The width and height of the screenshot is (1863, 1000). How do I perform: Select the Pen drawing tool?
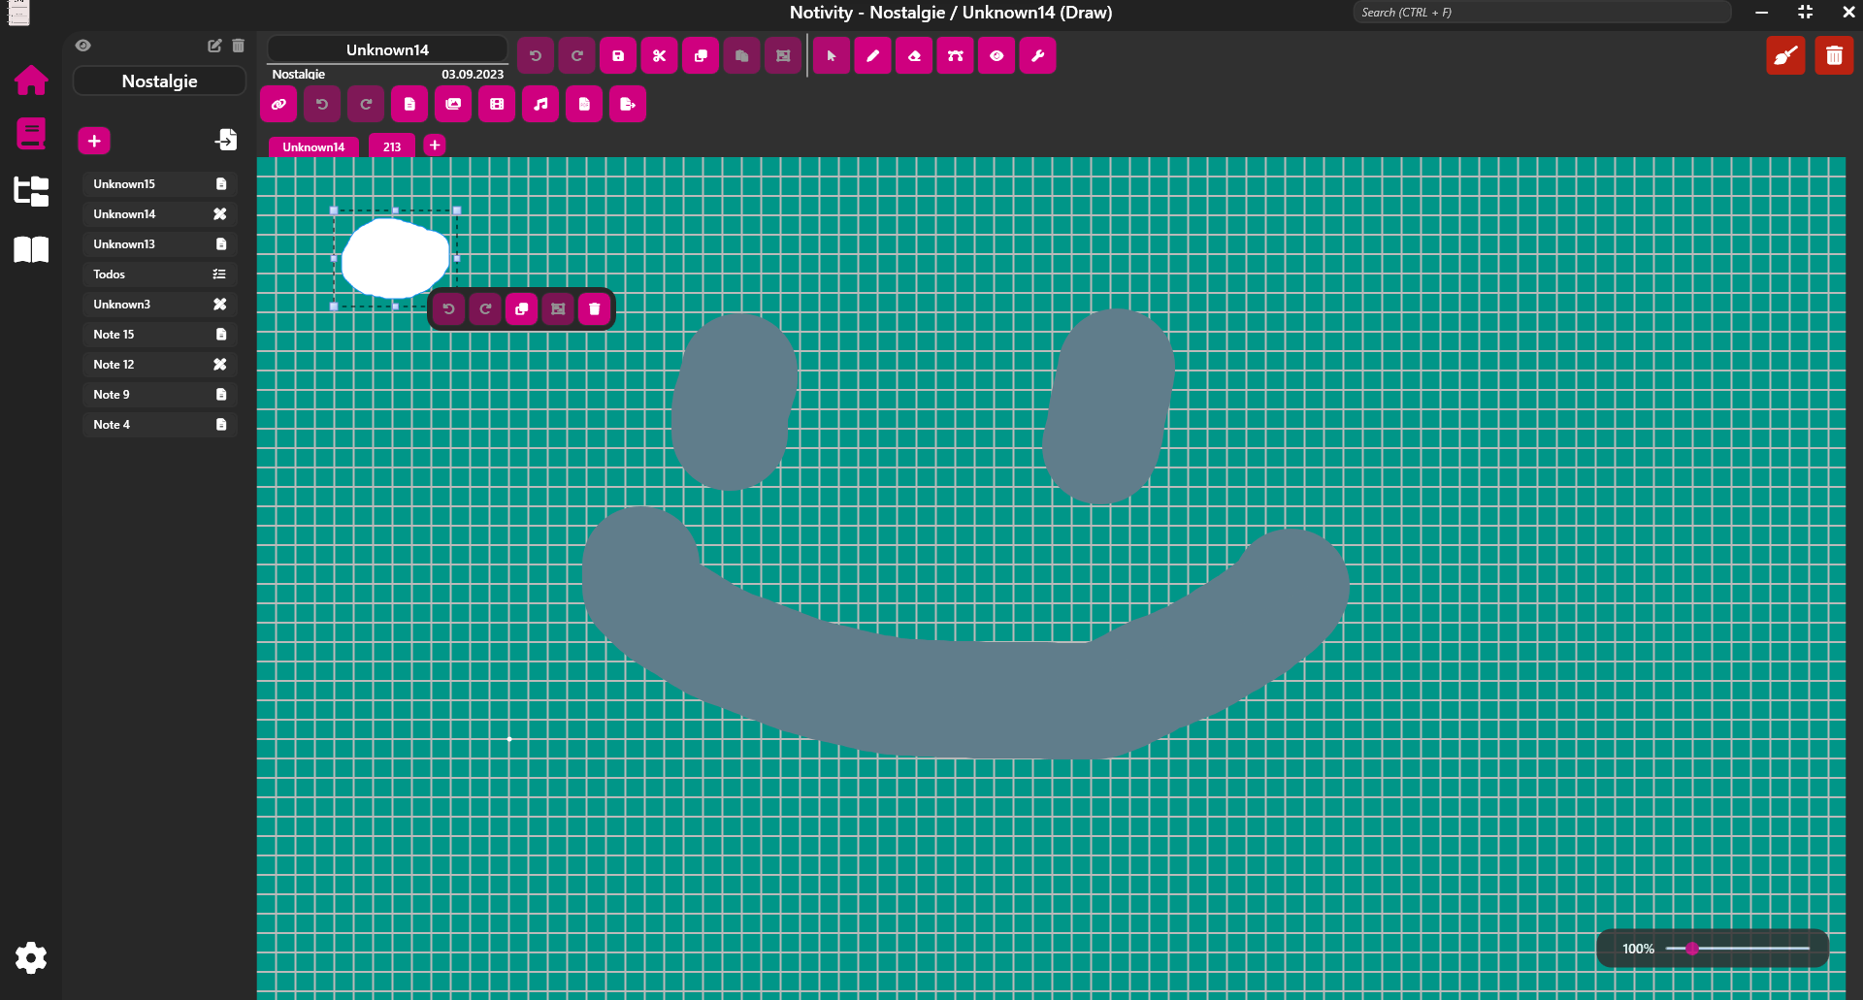coord(872,55)
